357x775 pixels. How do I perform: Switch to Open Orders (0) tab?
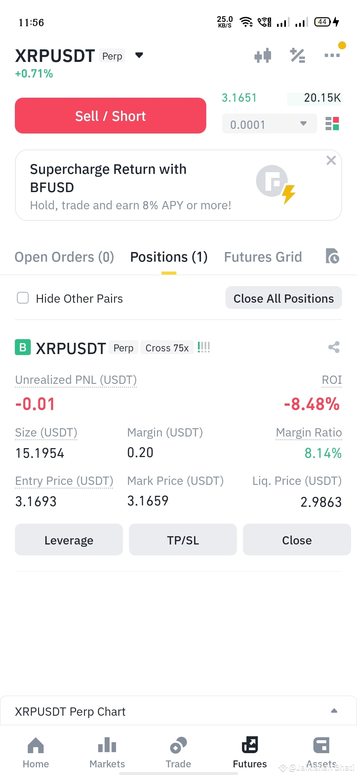(64, 257)
